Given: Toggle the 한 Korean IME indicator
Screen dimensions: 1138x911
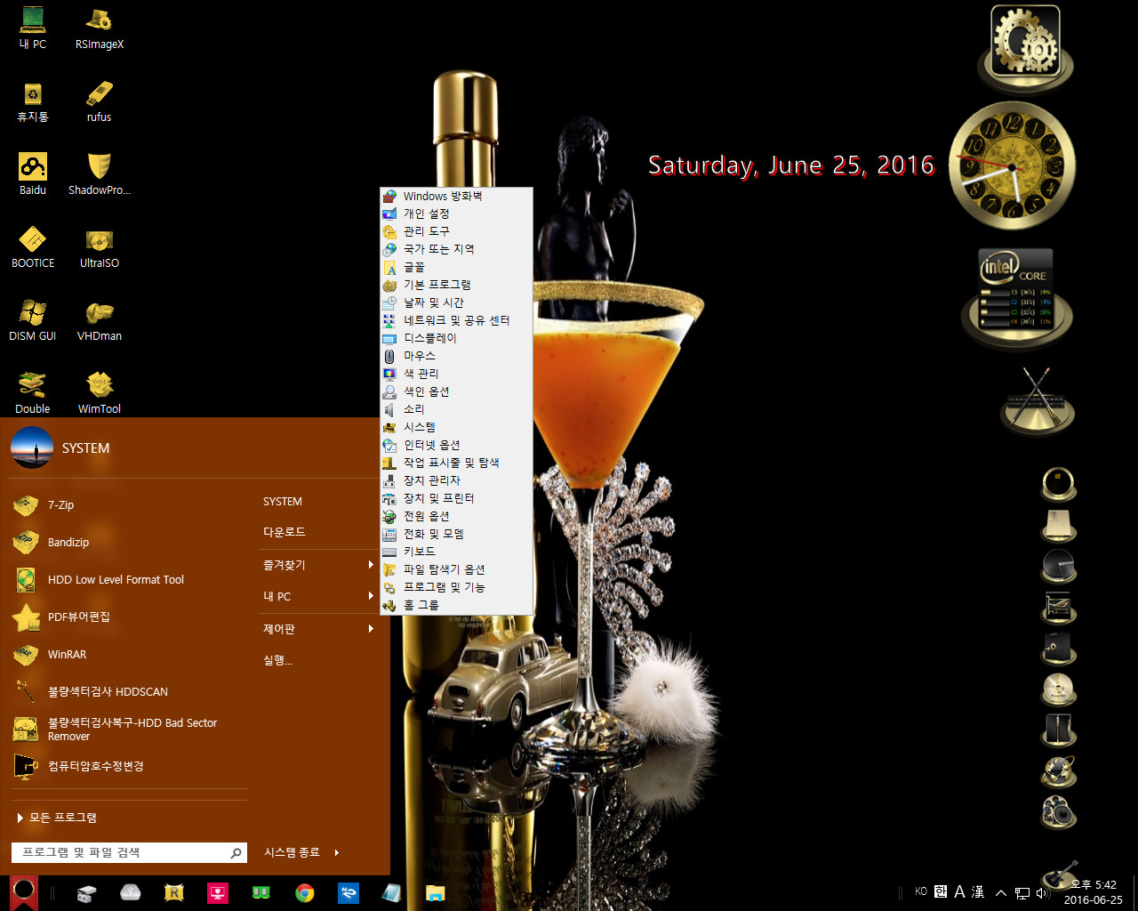Looking at the screenshot, I should click(x=941, y=891).
